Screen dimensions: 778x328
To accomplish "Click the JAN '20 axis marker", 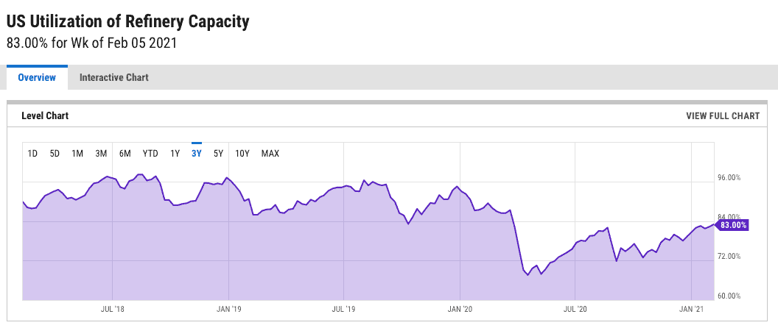I will coord(460,309).
